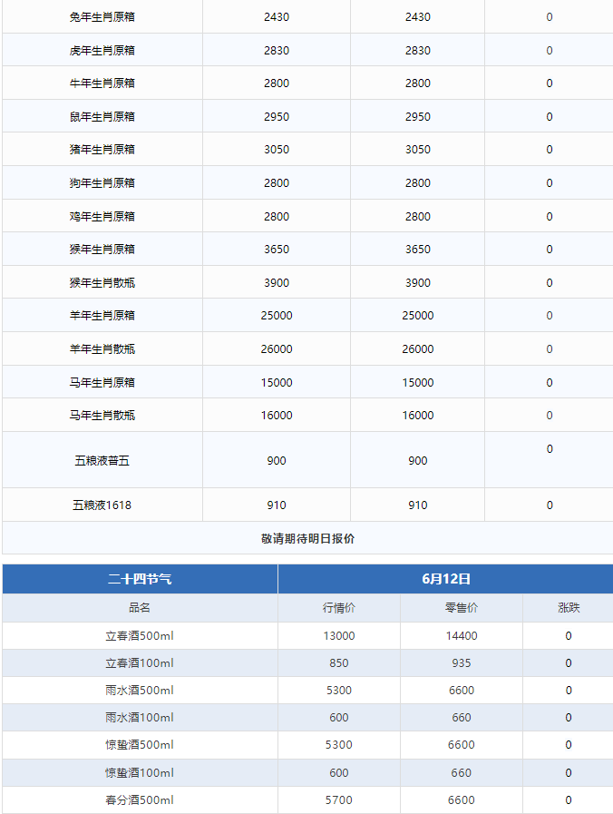Click the 猪年生肖原箱 product name
This screenshot has width=613, height=814.
coord(102,150)
